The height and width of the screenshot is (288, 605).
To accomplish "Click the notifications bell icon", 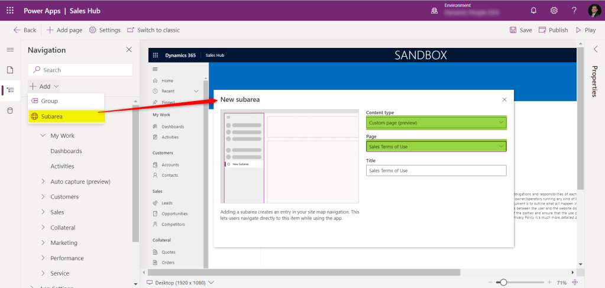I will coord(534,11).
